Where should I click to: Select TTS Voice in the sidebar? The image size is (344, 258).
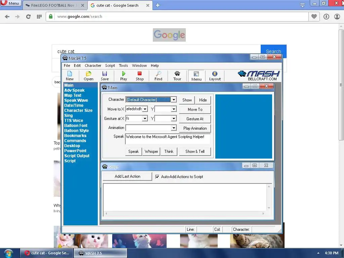click(x=74, y=121)
